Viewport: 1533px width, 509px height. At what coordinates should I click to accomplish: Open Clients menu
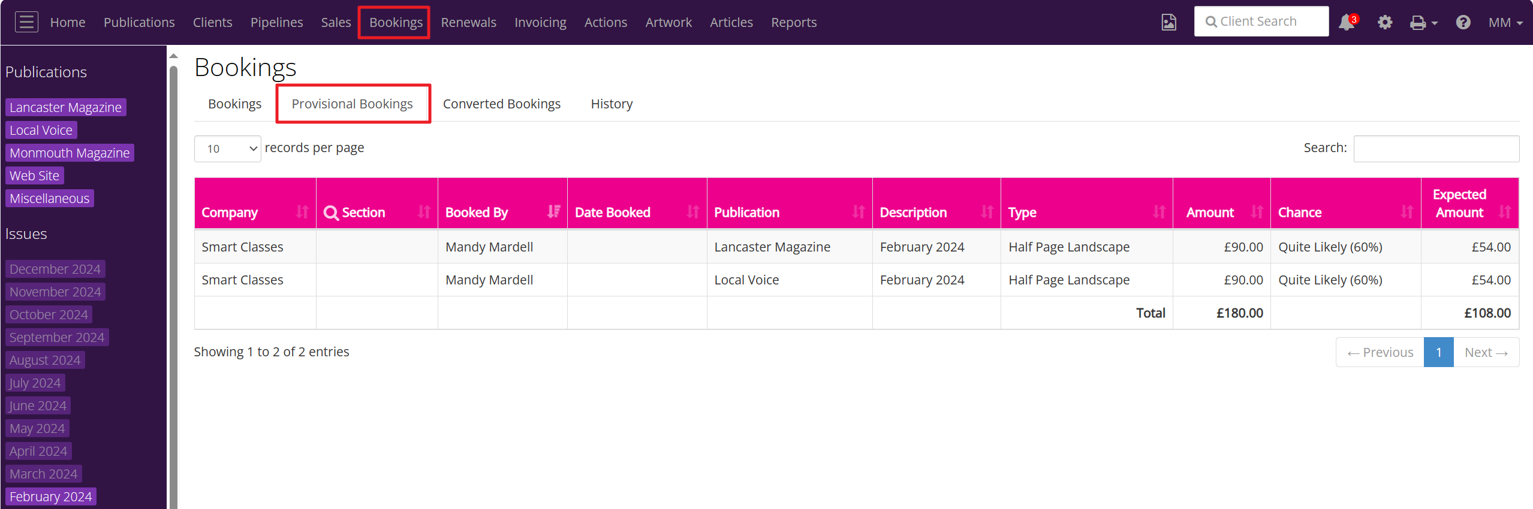[x=212, y=22]
